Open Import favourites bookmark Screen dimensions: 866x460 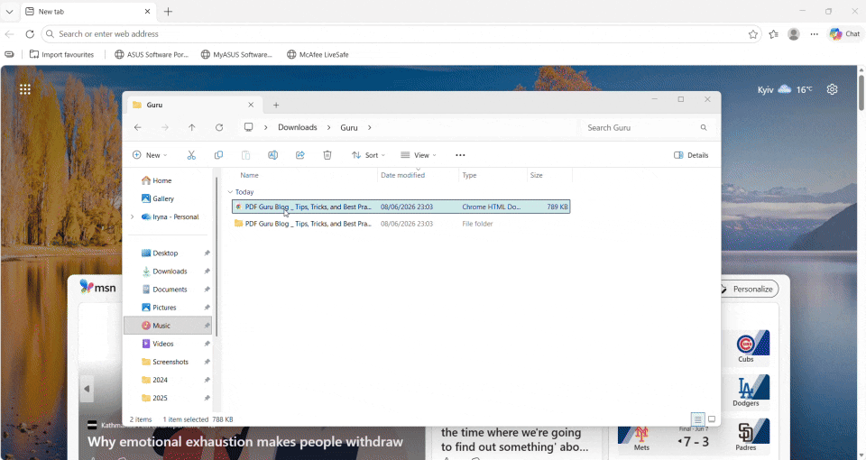pyautogui.click(x=62, y=55)
